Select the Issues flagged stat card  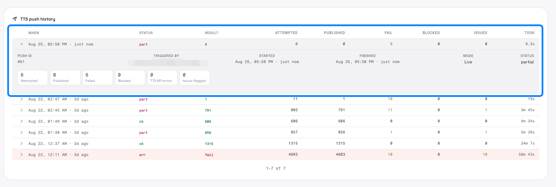pos(195,78)
